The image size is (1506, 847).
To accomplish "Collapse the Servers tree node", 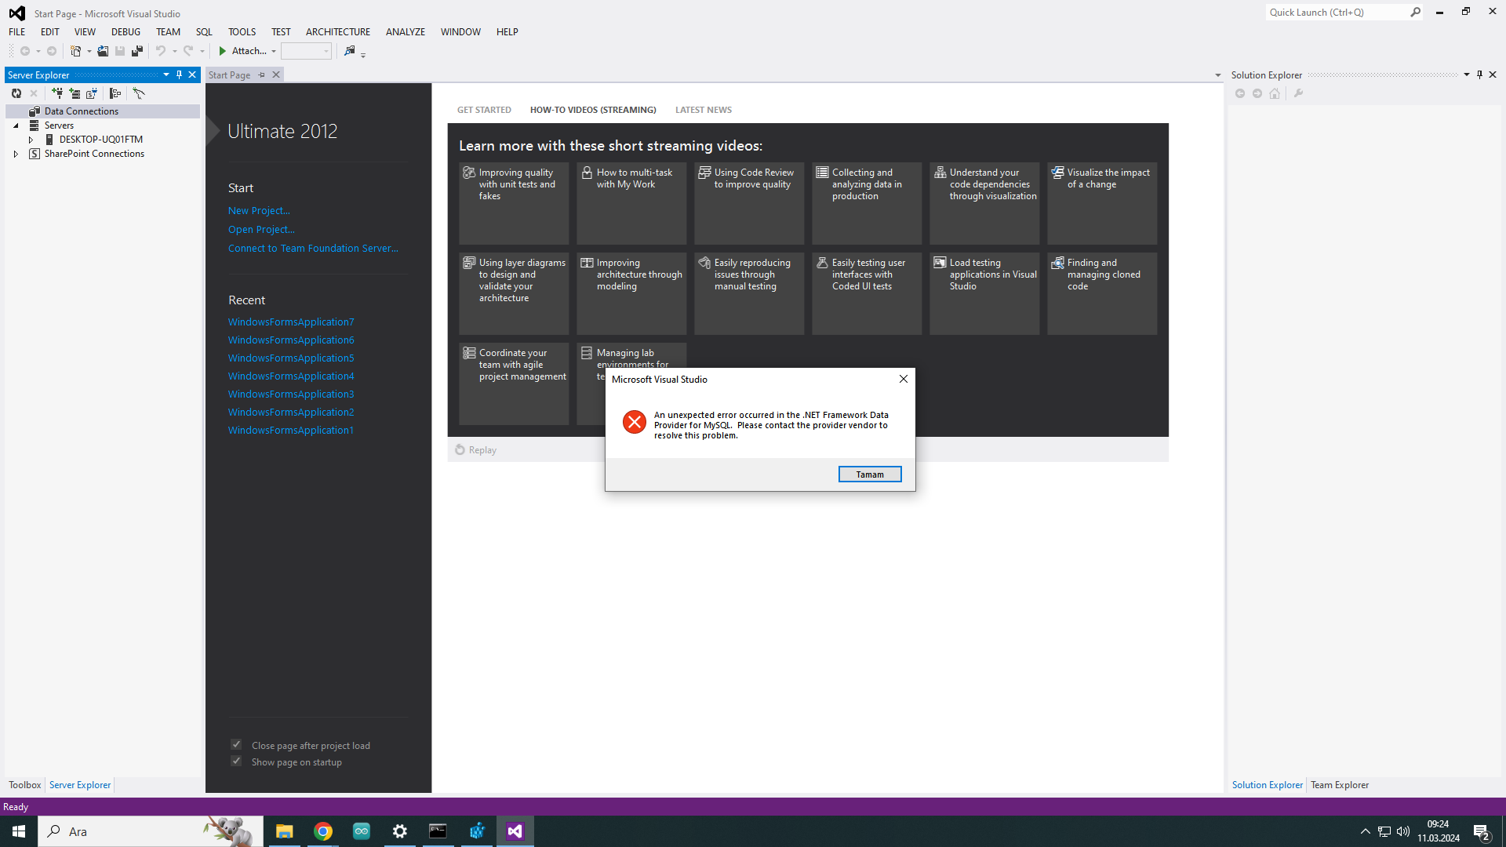I will 16,125.
